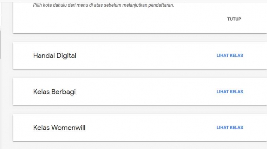Select the Kelas Berbagi heading
Image resolution: width=267 pixels, height=149 pixels.
[x=54, y=92]
